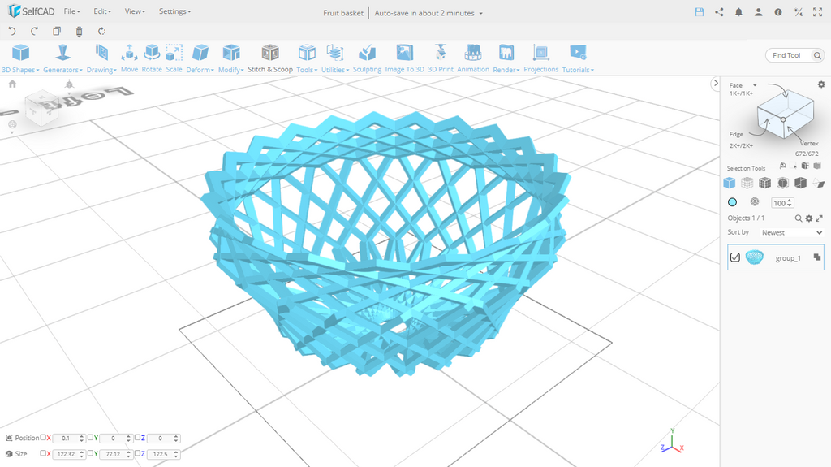The image size is (831, 467).
Task: Open the Sculpting tool
Action: point(367,57)
